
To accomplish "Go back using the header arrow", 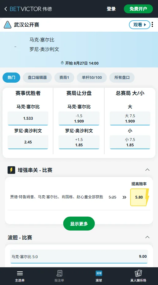I will click(x=6, y=9).
